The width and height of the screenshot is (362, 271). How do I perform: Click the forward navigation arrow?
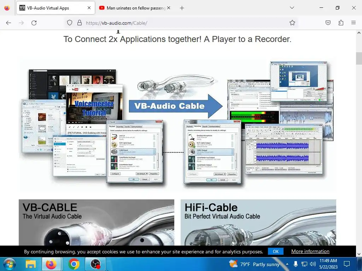click(21, 23)
